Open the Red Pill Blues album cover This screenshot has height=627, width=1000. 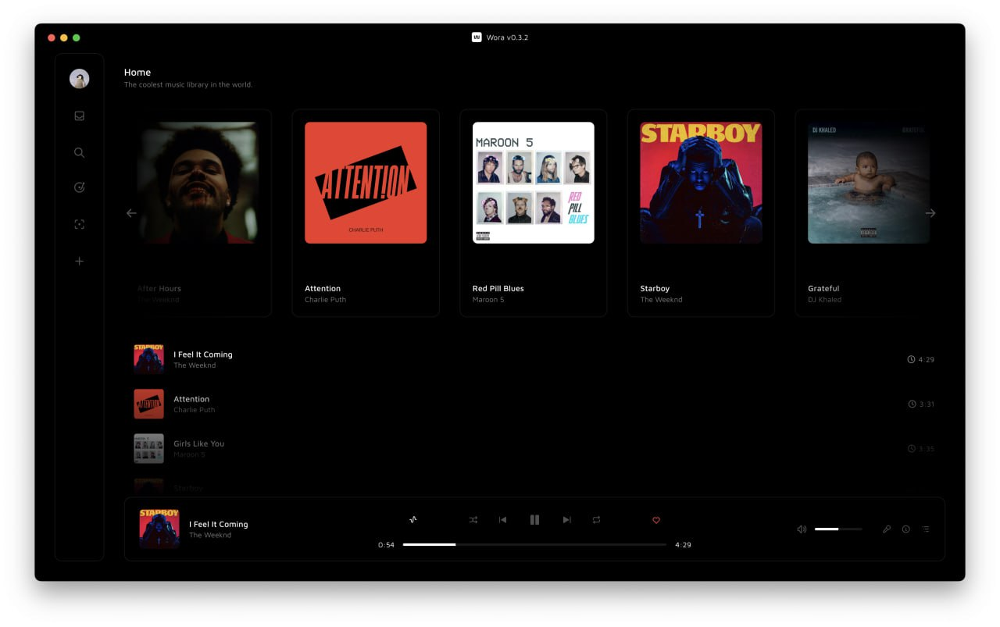tap(534, 183)
